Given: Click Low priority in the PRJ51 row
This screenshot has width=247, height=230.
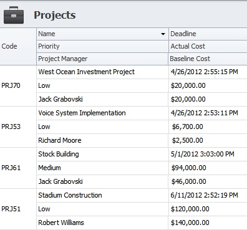Looking at the screenshot, I should pos(102,209).
